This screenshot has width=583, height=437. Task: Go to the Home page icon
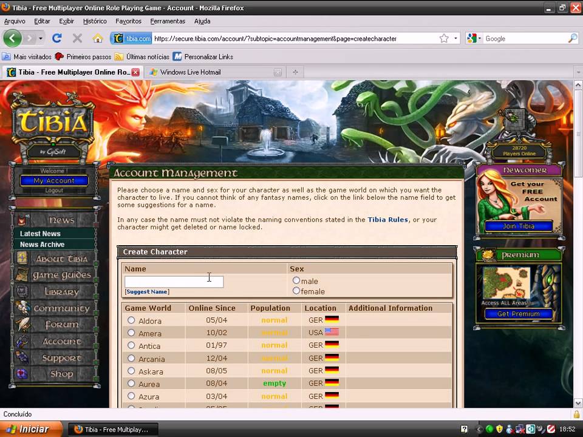click(97, 38)
